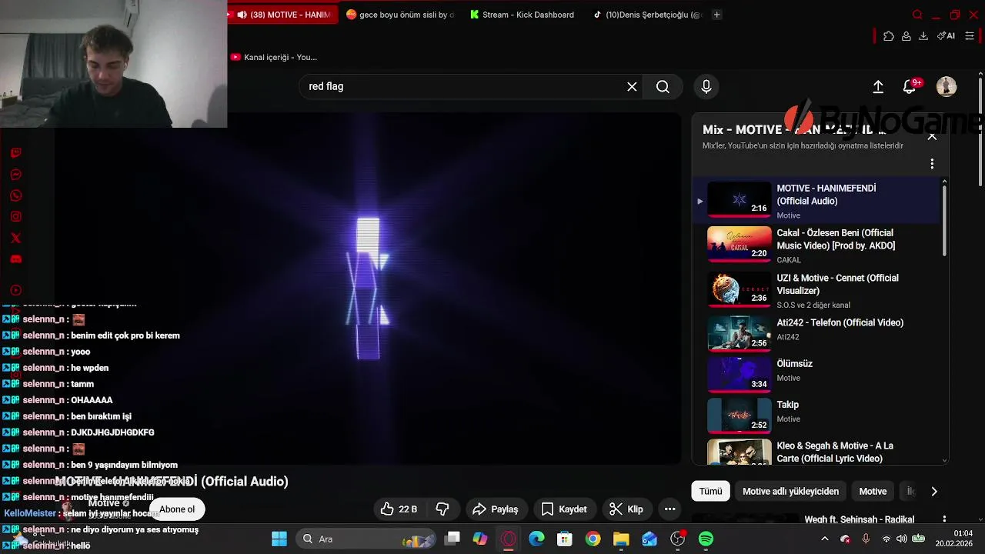The width and height of the screenshot is (985, 554).
Task: Open the YouTube account avatar menu
Action: [946, 87]
